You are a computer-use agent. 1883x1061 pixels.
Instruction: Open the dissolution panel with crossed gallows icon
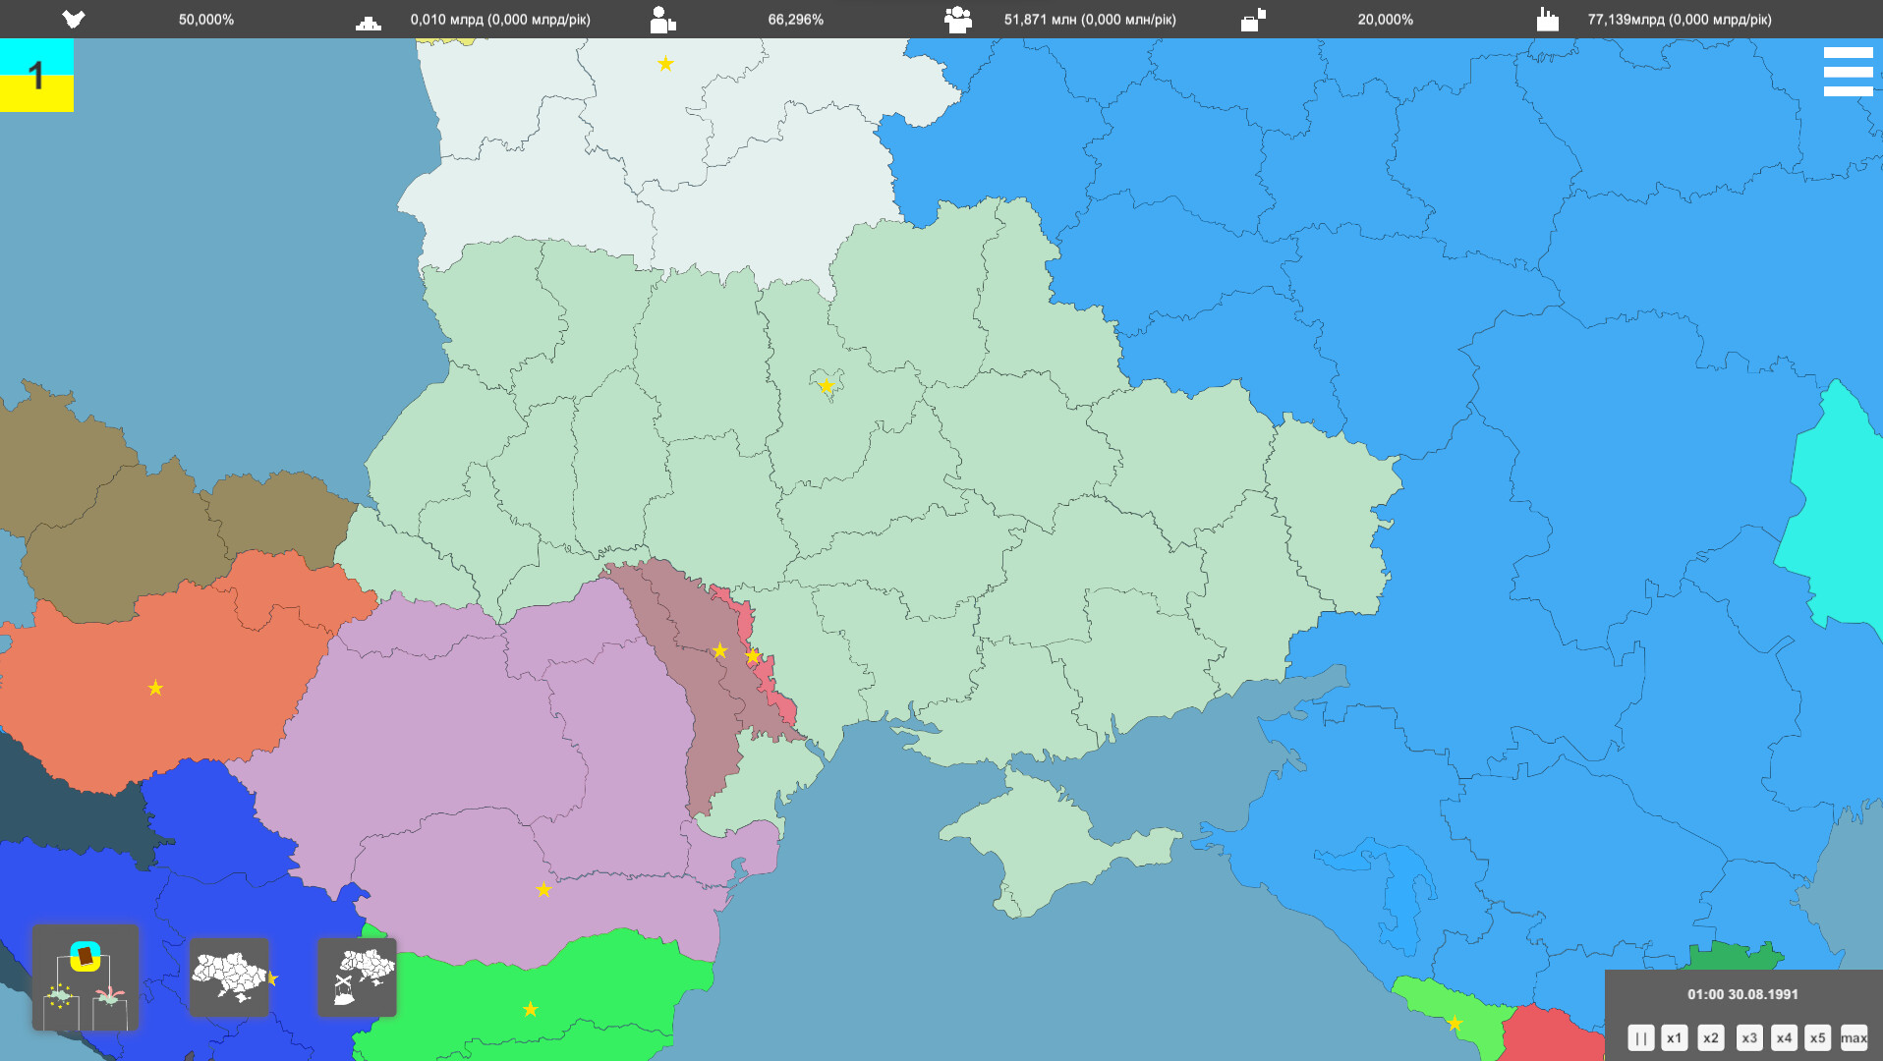click(x=356, y=977)
